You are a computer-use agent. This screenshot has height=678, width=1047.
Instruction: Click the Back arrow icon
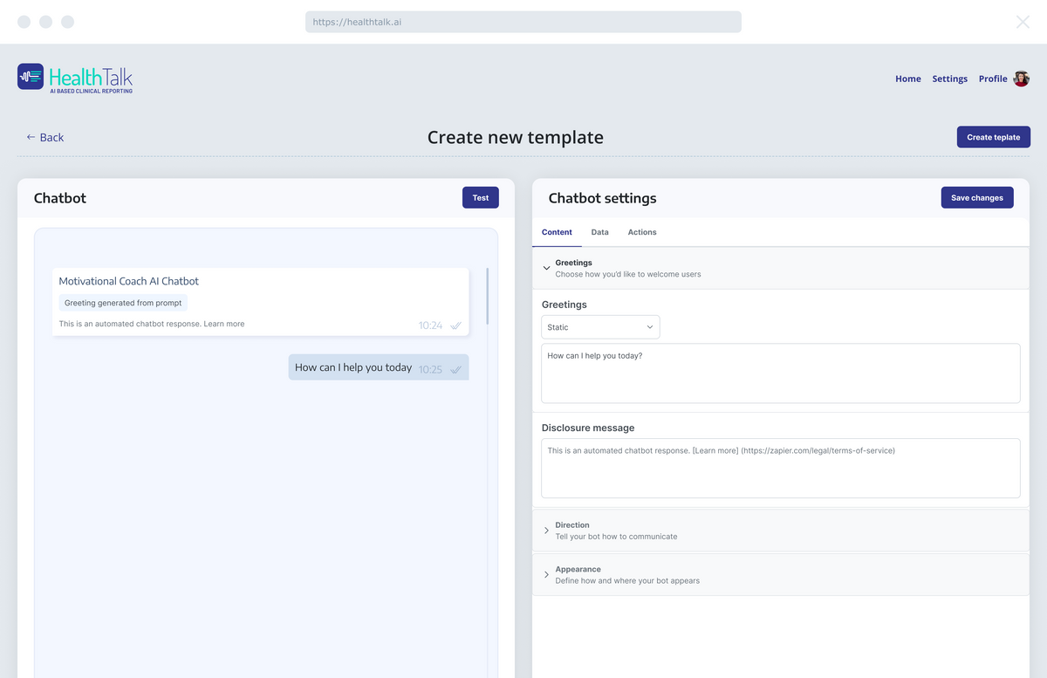pyautogui.click(x=31, y=137)
